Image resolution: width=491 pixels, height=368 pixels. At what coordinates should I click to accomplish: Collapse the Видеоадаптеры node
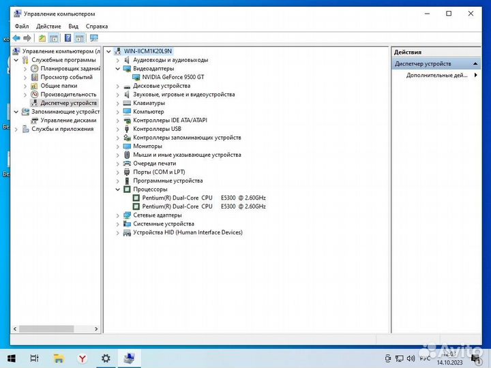[118, 69]
